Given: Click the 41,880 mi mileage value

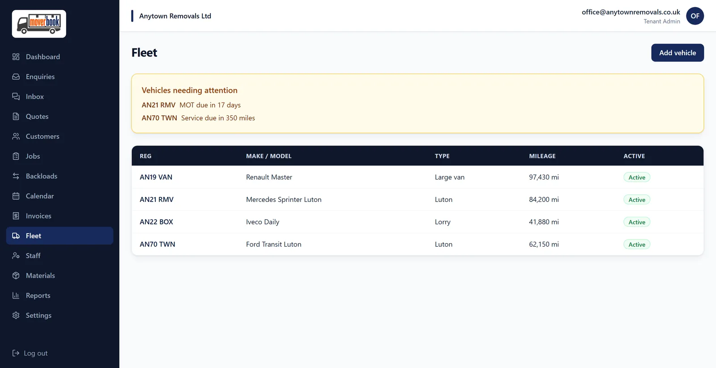Looking at the screenshot, I should (x=544, y=222).
